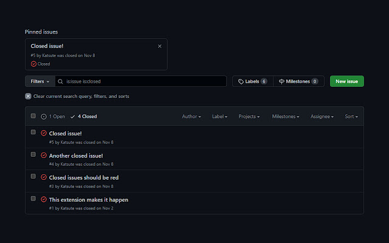The height and width of the screenshot is (243, 389).
Task: Click Katsute author under issue #5 in list
Action: (67, 142)
